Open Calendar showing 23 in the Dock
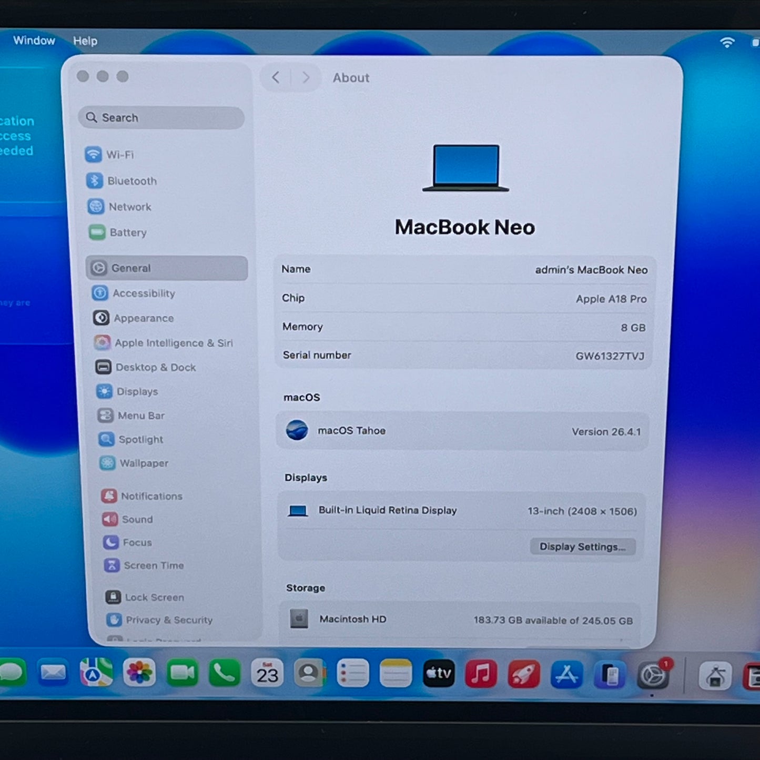 coord(267,673)
